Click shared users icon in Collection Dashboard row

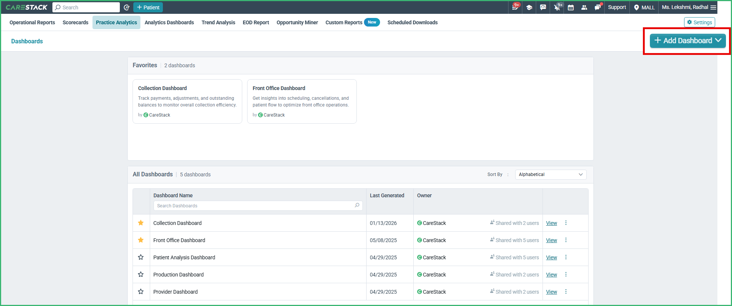click(x=492, y=223)
